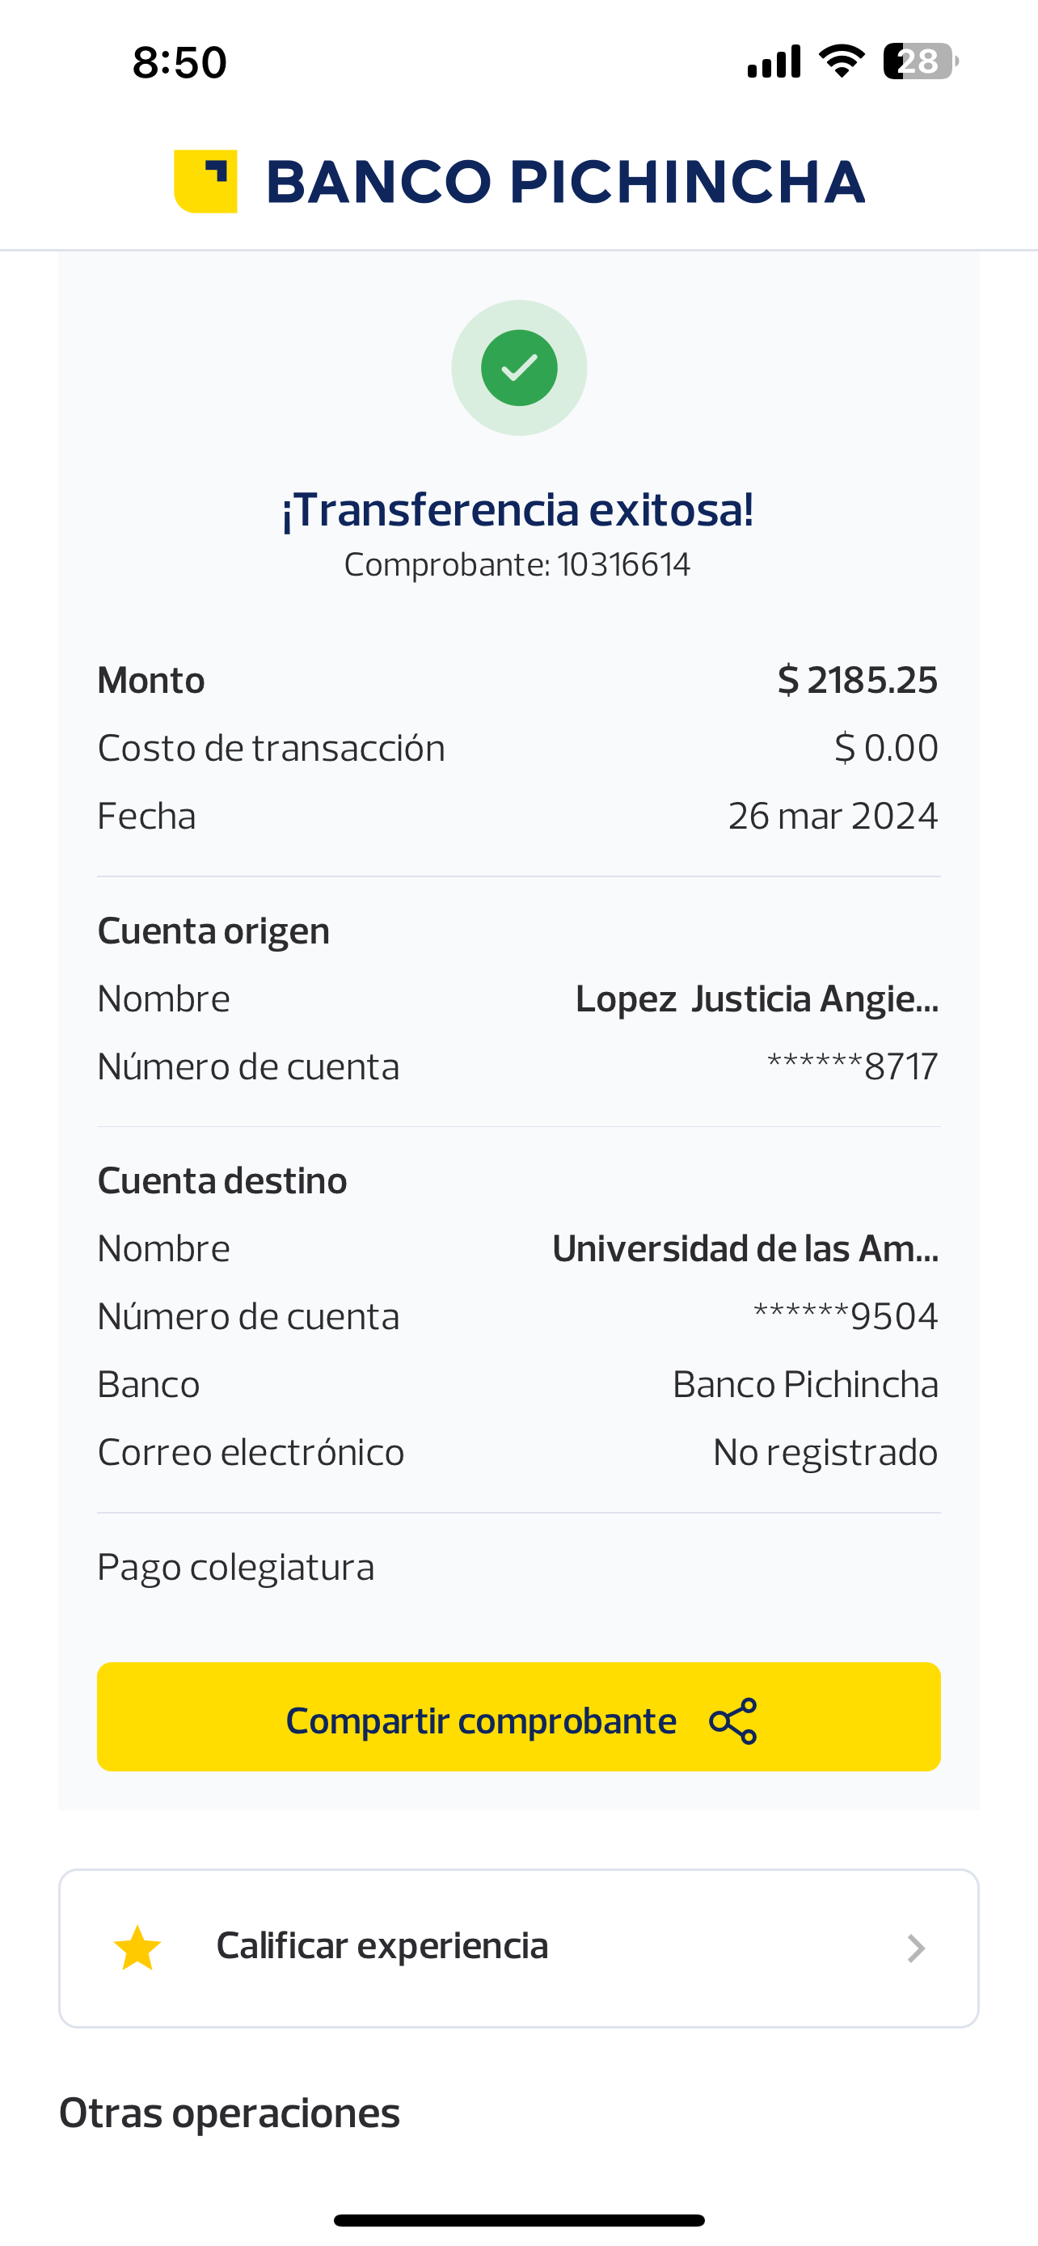This screenshot has height=2246, width=1038.
Task: Tap the truncated name Lopez Justicia Angie
Action: (757, 999)
